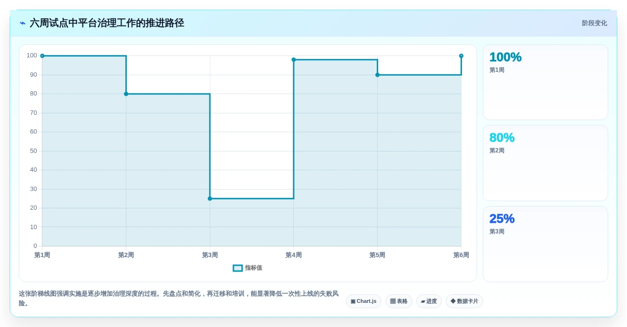Click the 第1周 x-axis label
Viewport: 627px width, 327px height.
point(42,255)
